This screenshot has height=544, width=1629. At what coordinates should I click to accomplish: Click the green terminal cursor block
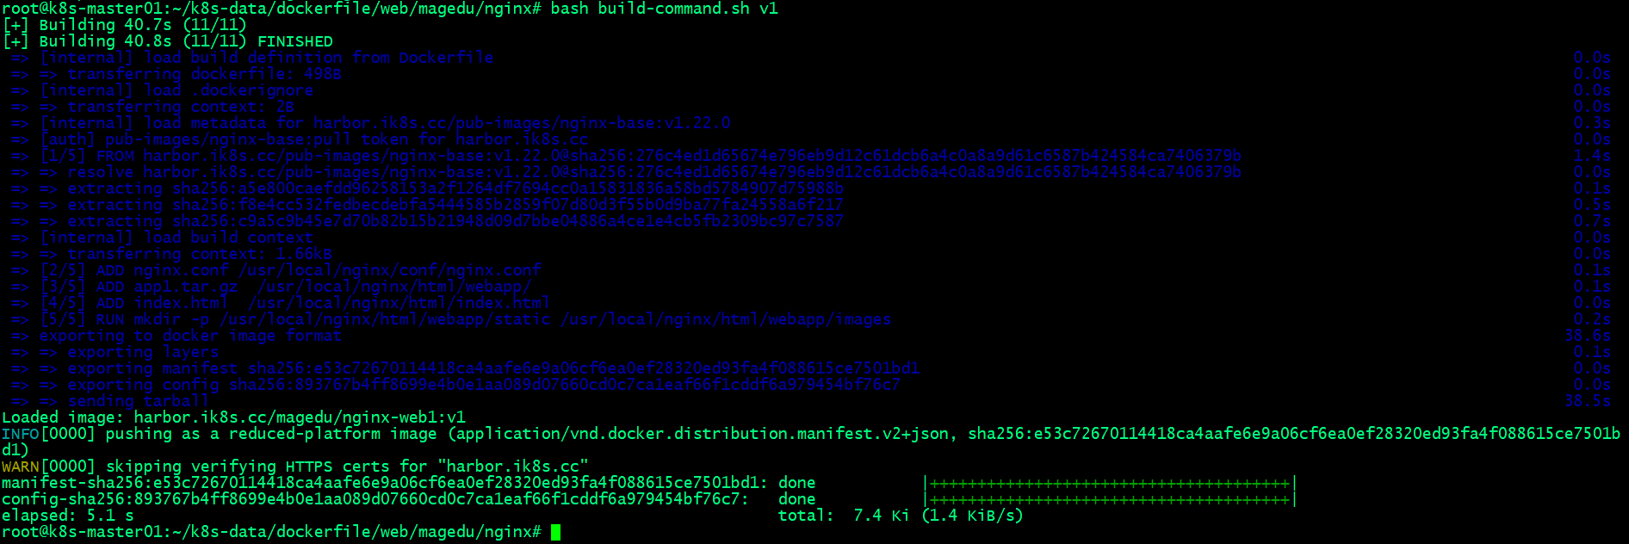click(x=555, y=532)
